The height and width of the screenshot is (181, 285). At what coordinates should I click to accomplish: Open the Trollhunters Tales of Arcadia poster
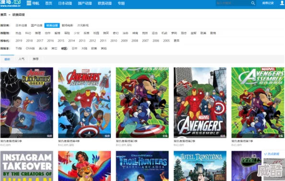click(x=142, y=166)
